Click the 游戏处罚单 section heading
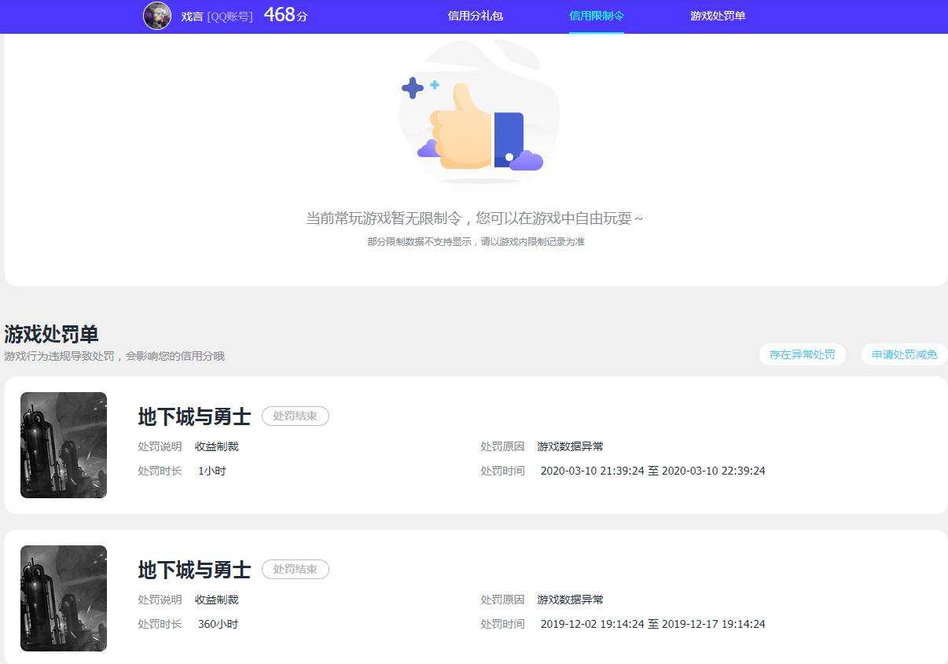948x664 pixels. (51, 334)
